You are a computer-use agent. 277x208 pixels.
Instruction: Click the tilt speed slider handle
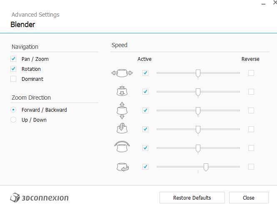point(198,130)
